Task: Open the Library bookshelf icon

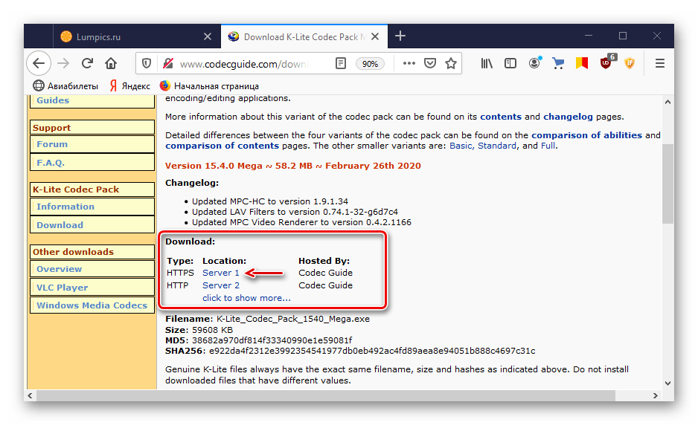Action: [x=487, y=64]
